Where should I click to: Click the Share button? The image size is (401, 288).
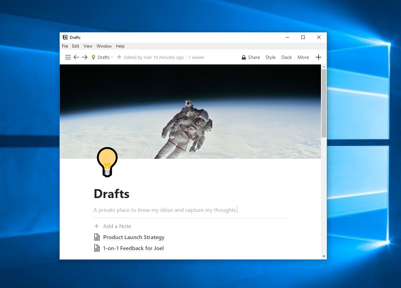click(254, 57)
